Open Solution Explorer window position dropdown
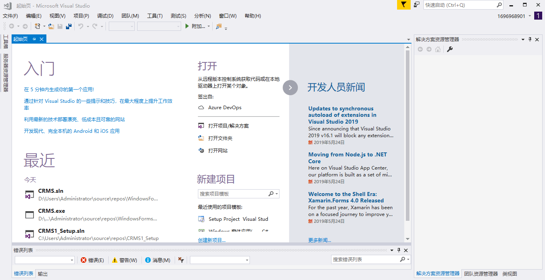 click(523, 39)
